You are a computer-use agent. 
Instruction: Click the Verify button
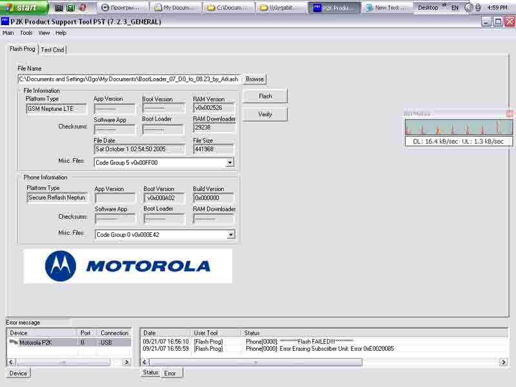pos(265,115)
